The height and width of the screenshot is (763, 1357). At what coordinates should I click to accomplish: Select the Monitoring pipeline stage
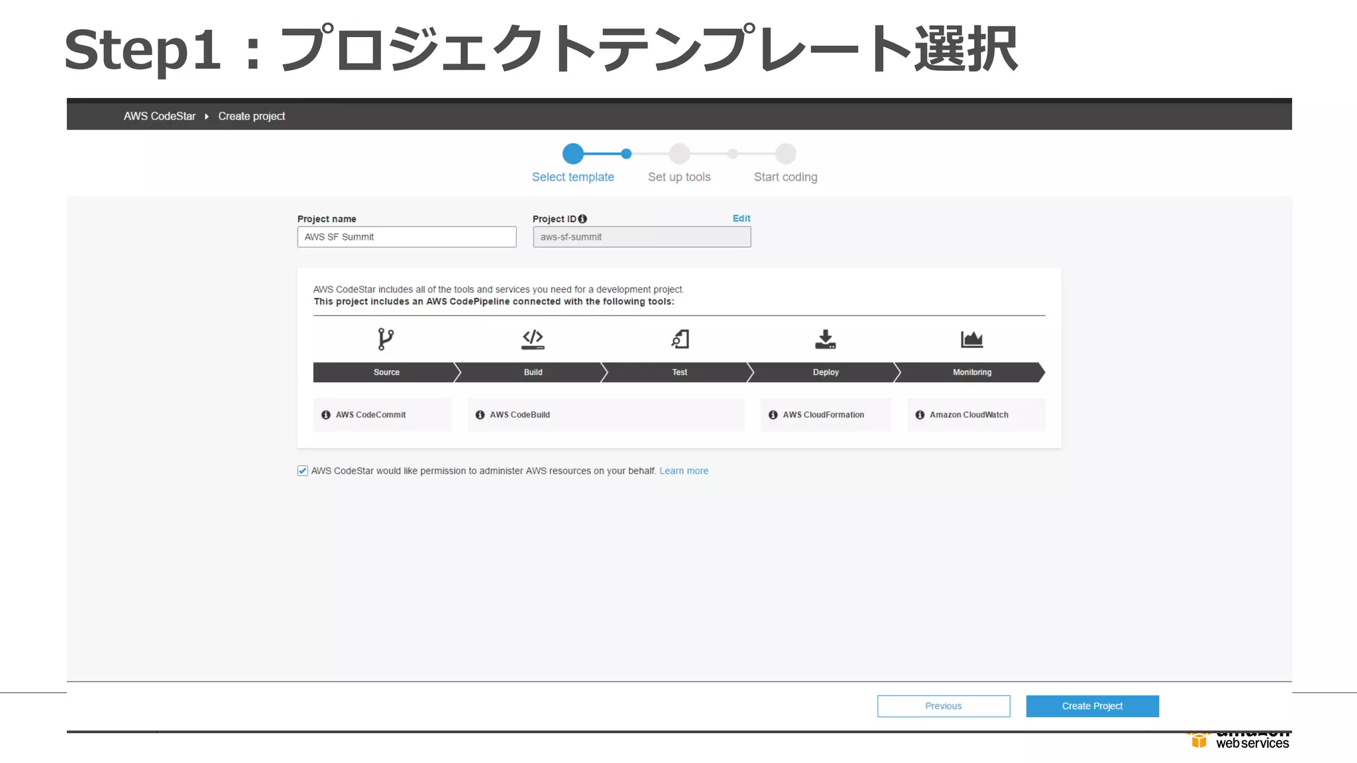pyautogui.click(x=972, y=372)
